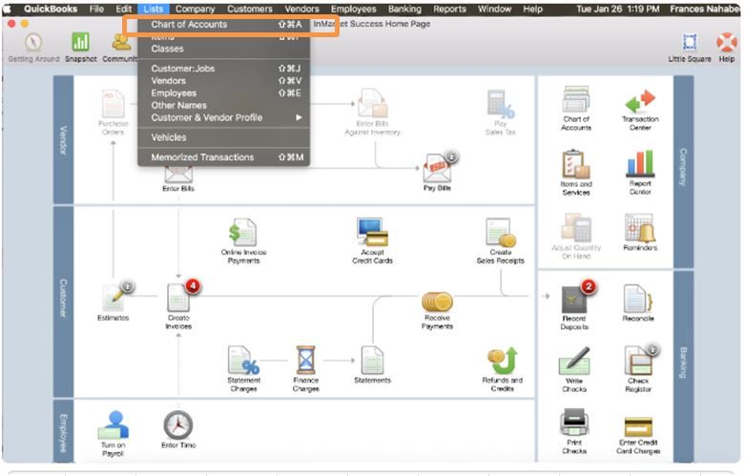The height and width of the screenshot is (476, 745).
Task: Open the Print Checks printer icon
Action: click(574, 423)
